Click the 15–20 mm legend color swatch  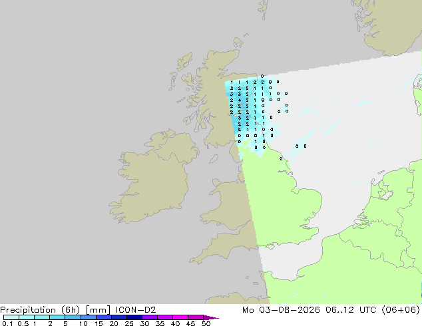pos(103,317)
